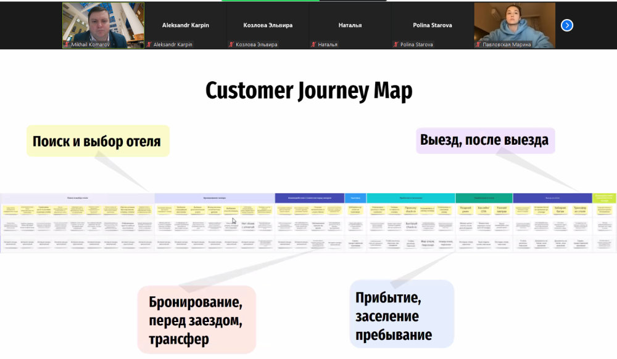Screen dimensions: 617x359
Task: Click the "Поздний ужин" card in the map
Action: [465, 210]
